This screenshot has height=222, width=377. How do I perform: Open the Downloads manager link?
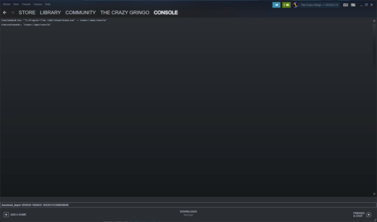coord(188,213)
